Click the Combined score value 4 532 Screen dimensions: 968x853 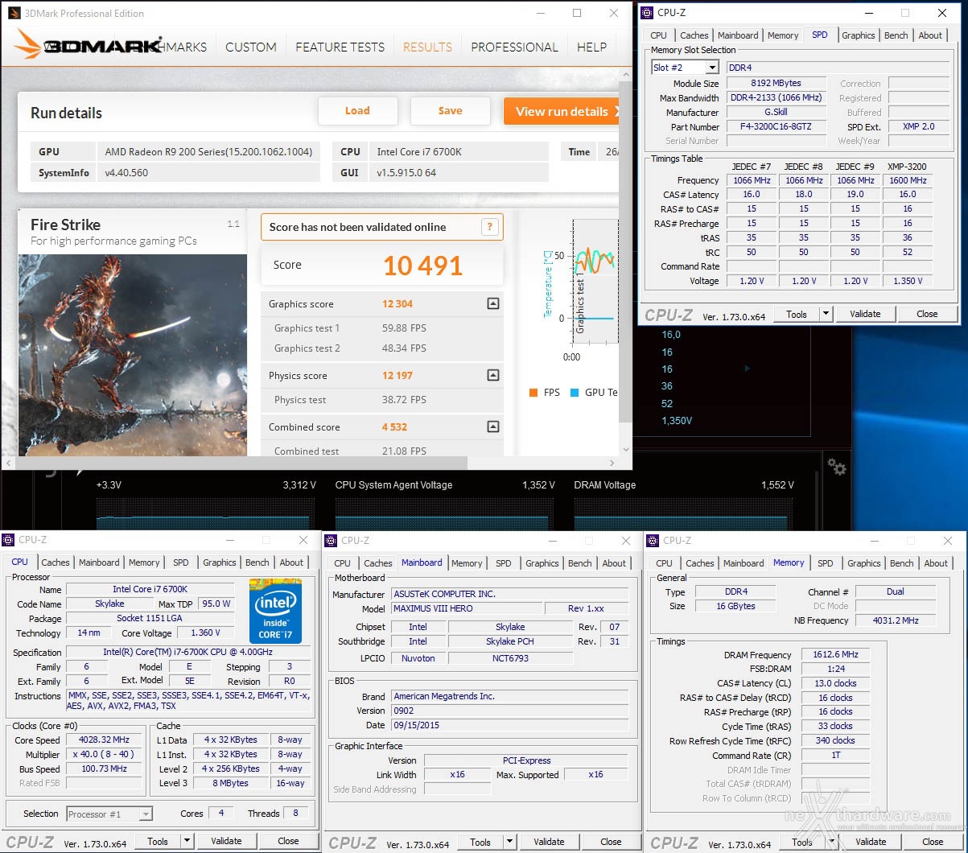pyautogui.click(x=394, y=427)
